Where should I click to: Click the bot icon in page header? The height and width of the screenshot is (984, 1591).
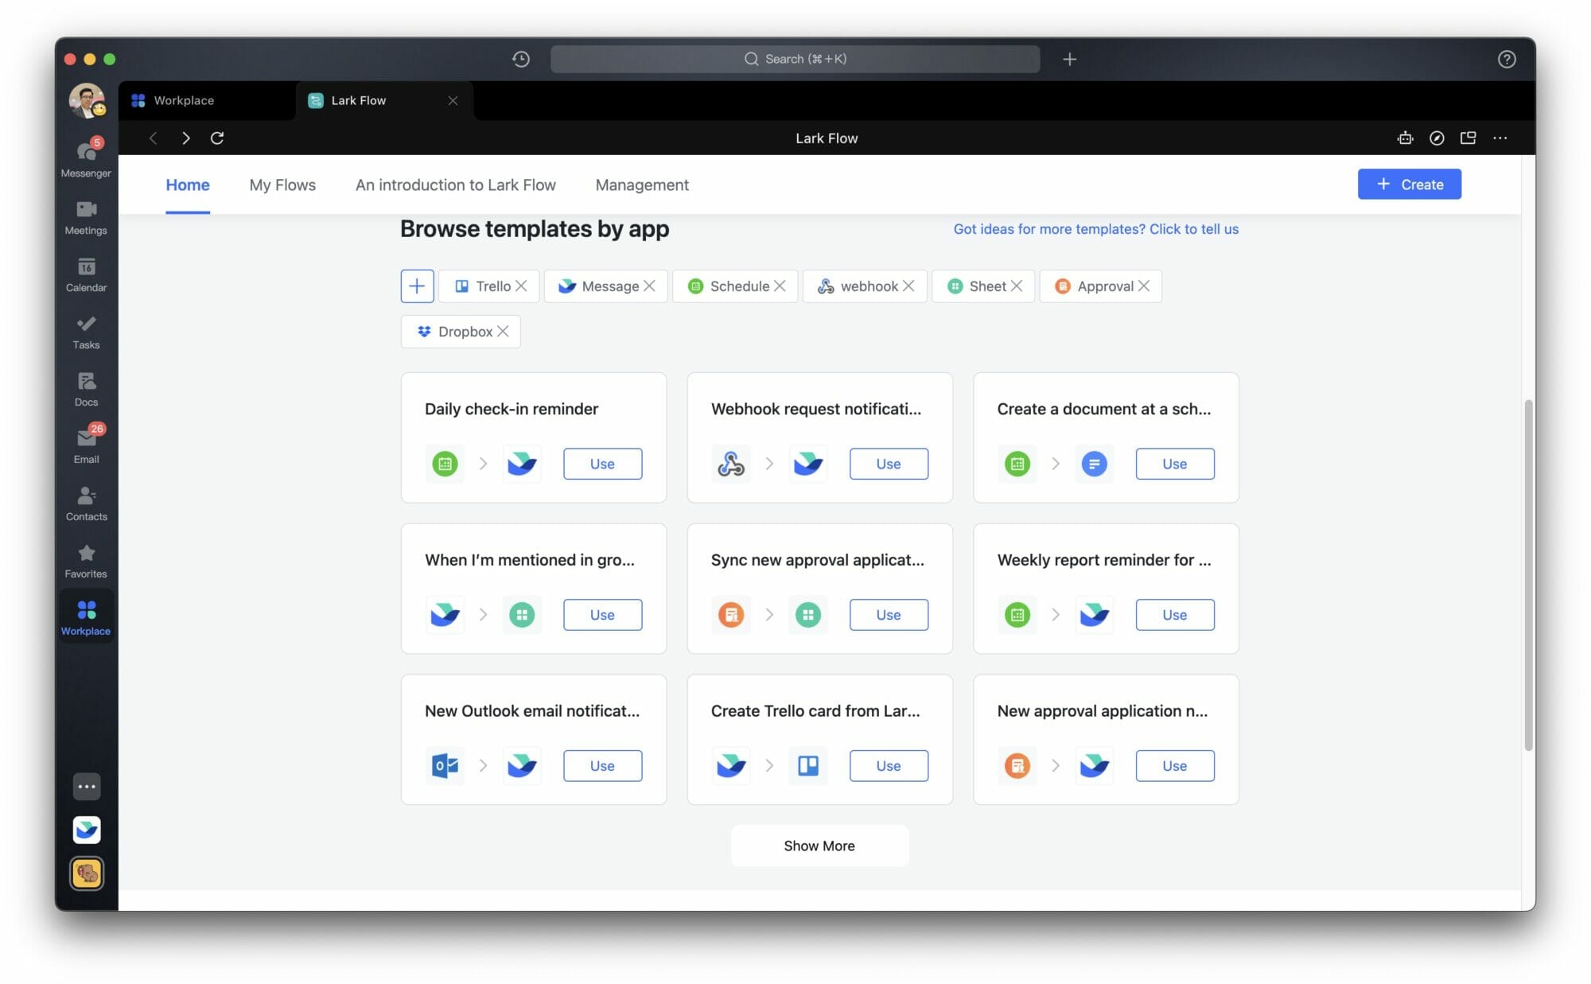(x=1405, y=138)
